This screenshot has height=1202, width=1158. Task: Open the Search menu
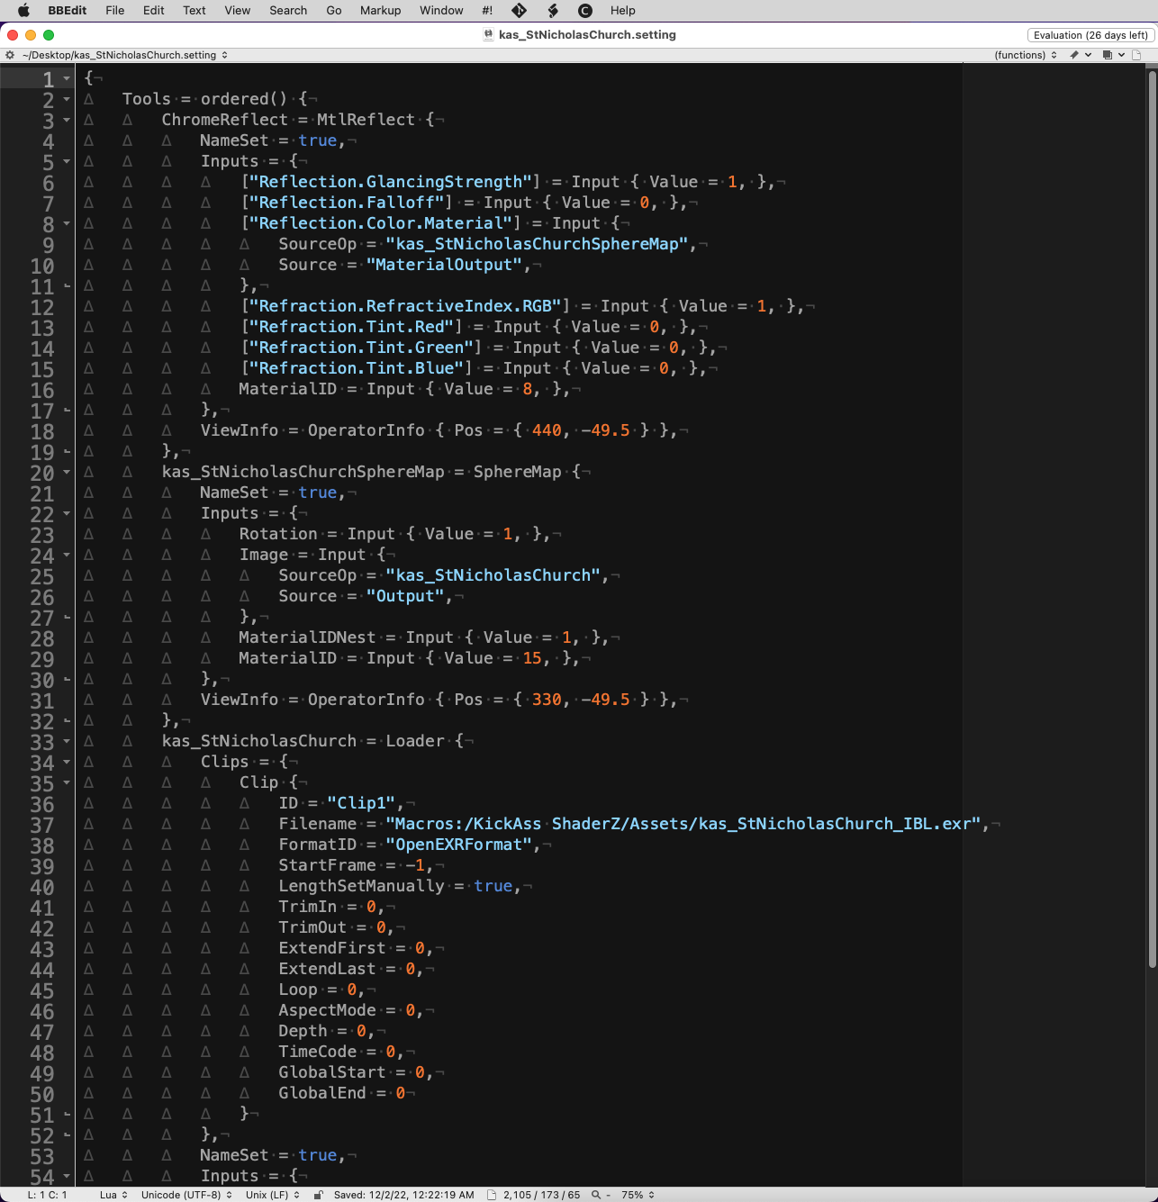click(x=288, y=11)
